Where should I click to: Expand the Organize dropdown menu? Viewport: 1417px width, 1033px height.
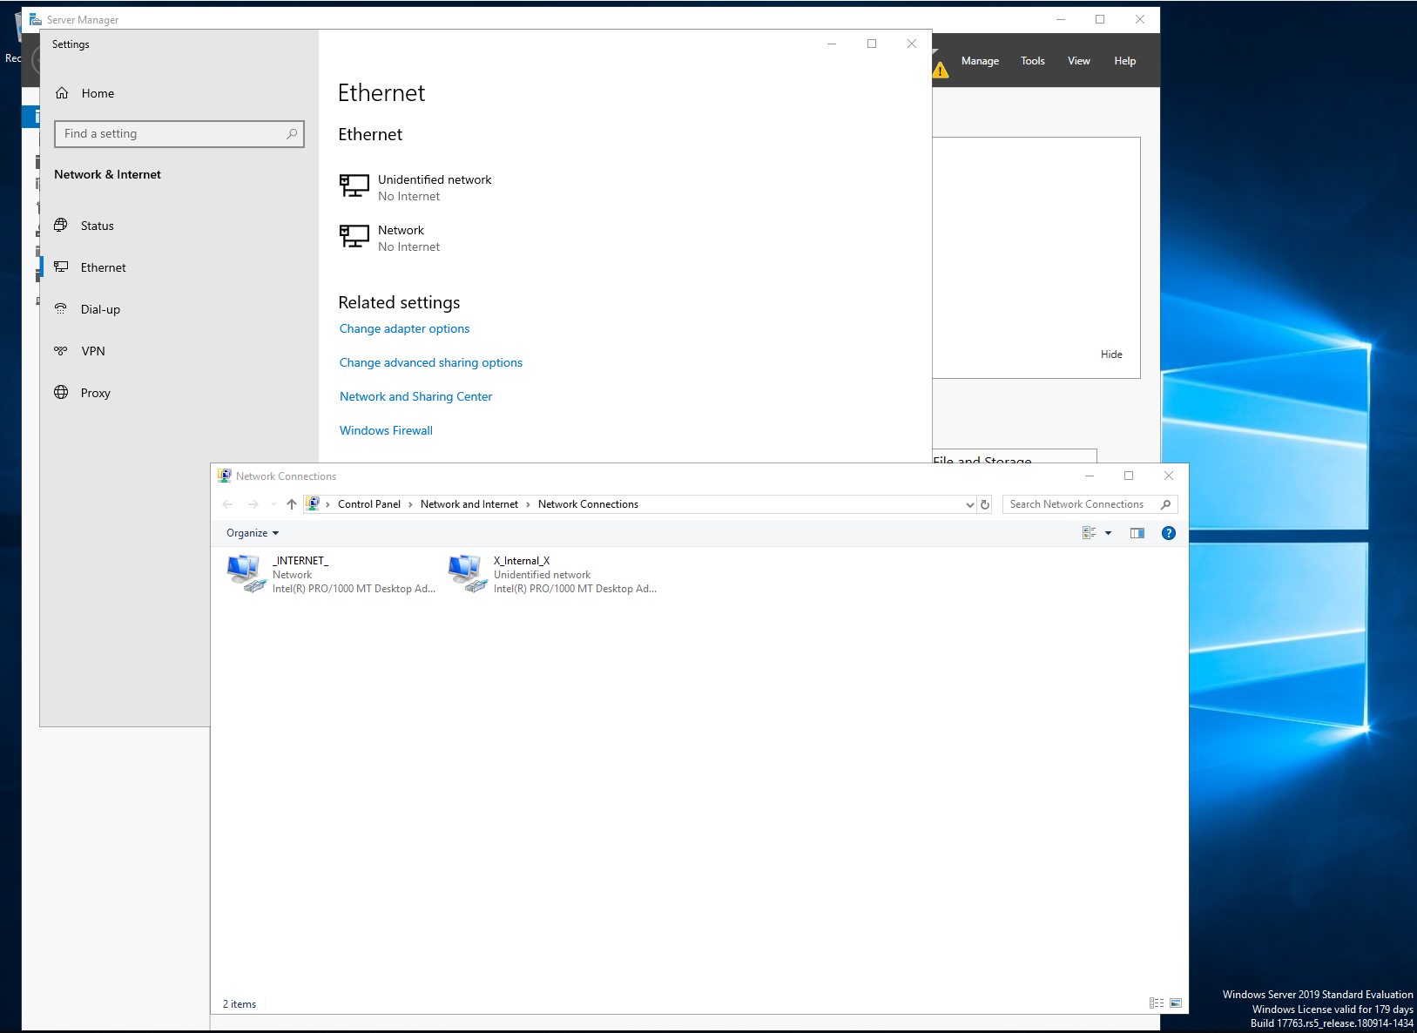click(x=253, y=533)
